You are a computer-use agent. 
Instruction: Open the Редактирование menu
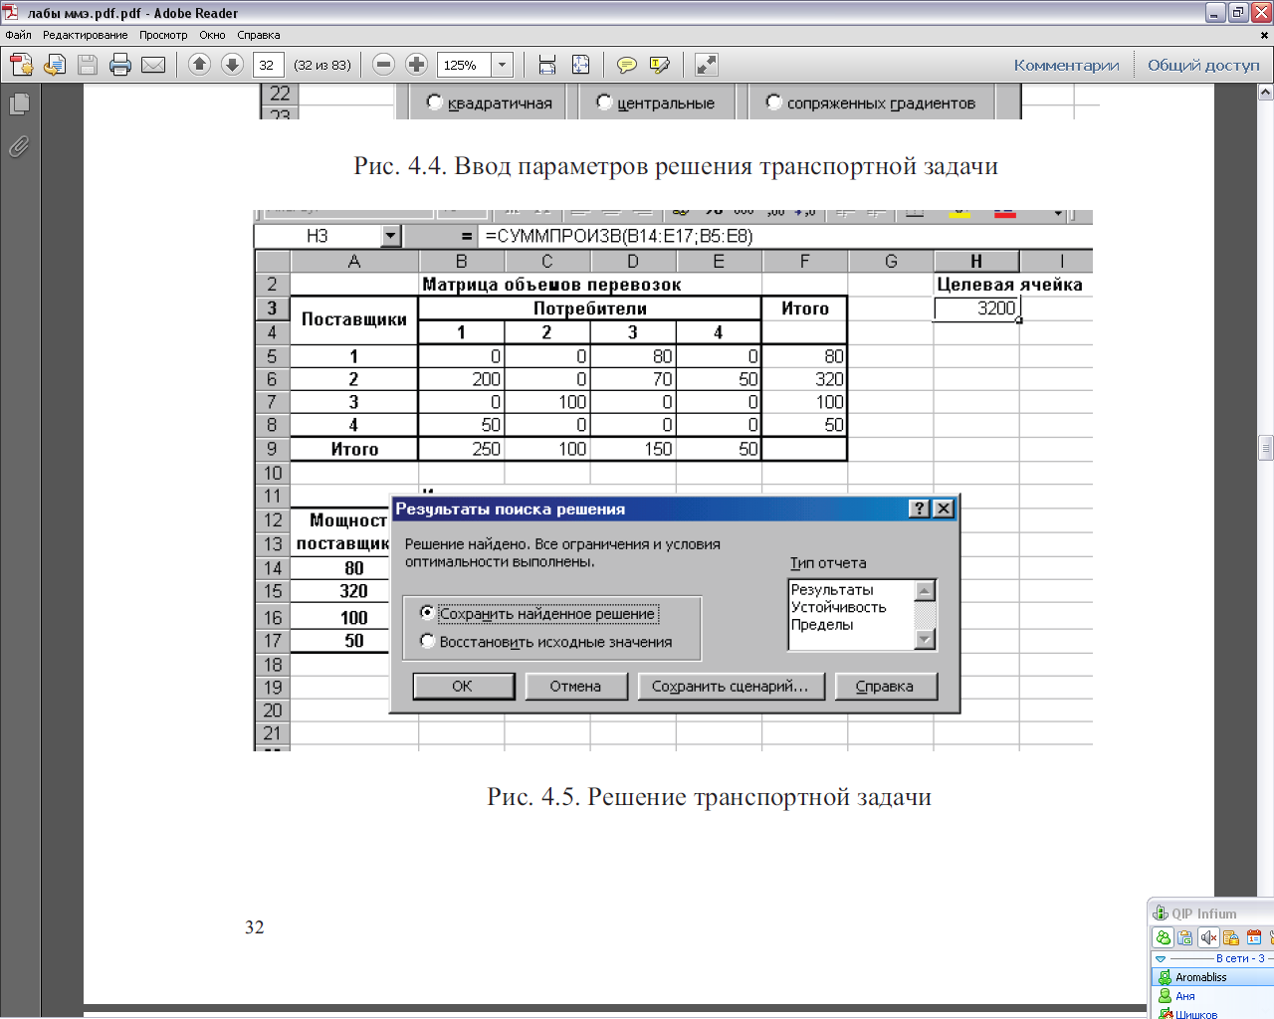click(85, 35)
